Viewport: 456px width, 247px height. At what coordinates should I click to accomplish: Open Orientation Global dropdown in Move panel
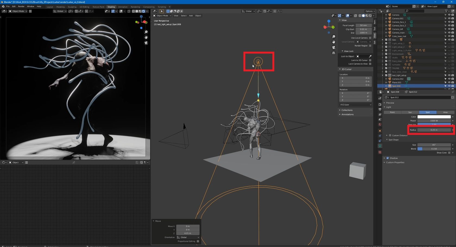pos(188,237)
